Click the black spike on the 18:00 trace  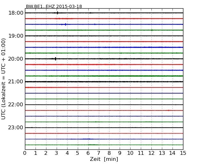pos(57,13)
